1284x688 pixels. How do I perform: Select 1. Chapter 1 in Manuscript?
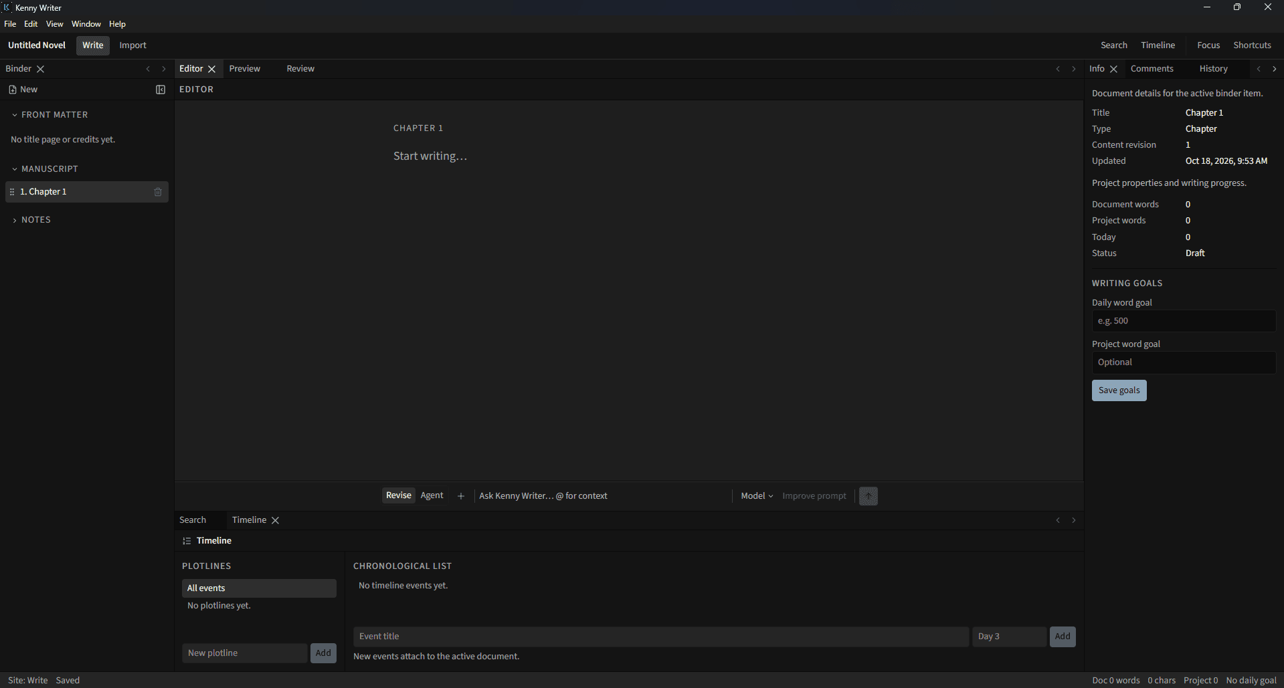click(87, 192)
